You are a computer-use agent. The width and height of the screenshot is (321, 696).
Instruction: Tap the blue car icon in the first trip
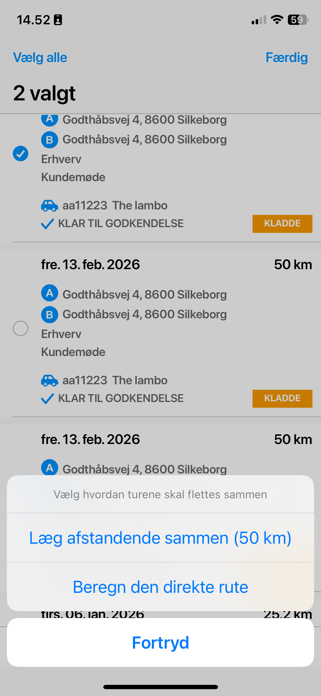[x=50, y=205]
